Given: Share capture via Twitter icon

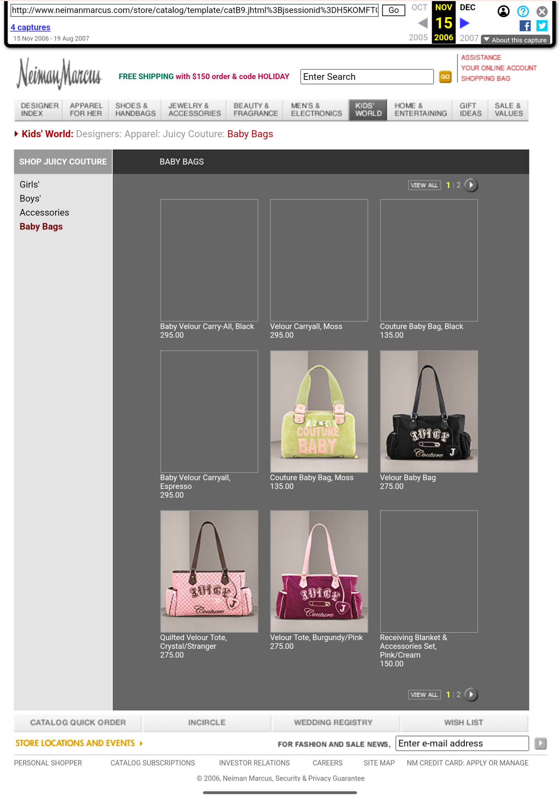Looking at the screenshot, I should 542,26.
